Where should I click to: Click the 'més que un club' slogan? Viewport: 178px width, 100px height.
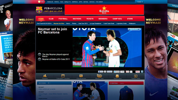click(x=53, y=11)
